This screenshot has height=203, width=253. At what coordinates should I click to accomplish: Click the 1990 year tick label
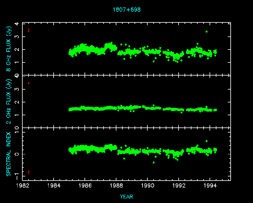click(x=148, y=186)
